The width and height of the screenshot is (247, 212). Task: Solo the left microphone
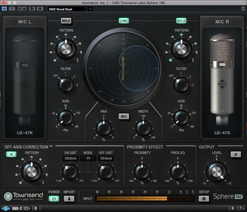pos(66,21)
